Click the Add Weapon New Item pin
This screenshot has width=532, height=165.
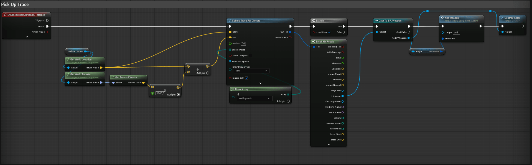coord(443,39)
